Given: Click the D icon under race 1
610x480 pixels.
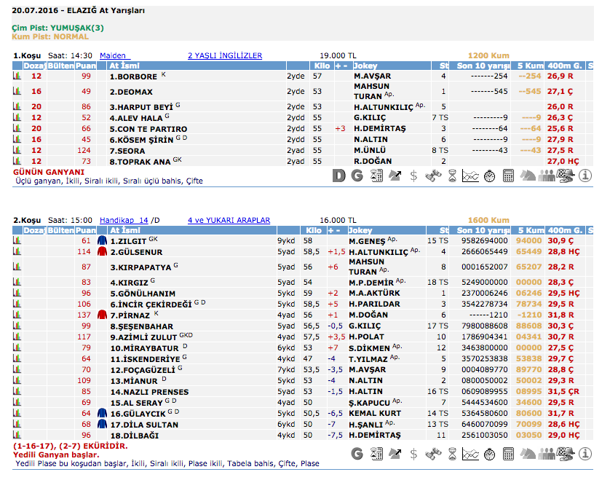Looking at the screenshot, I should 338,176.
